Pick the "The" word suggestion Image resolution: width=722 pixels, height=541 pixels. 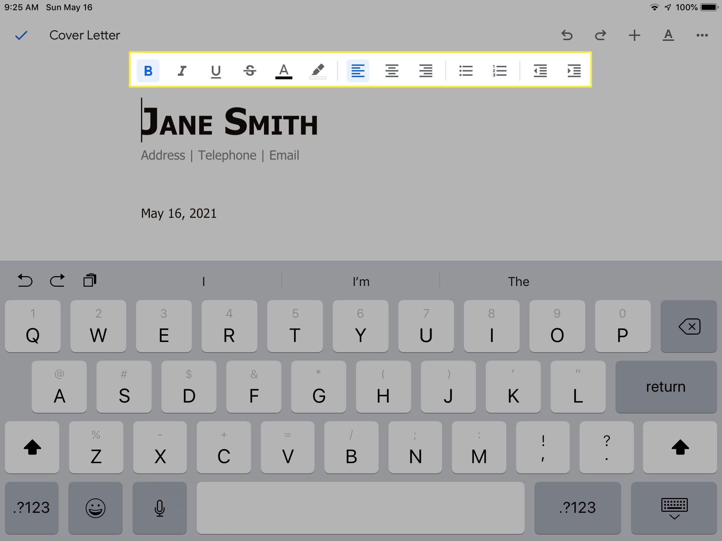[518, 281]
